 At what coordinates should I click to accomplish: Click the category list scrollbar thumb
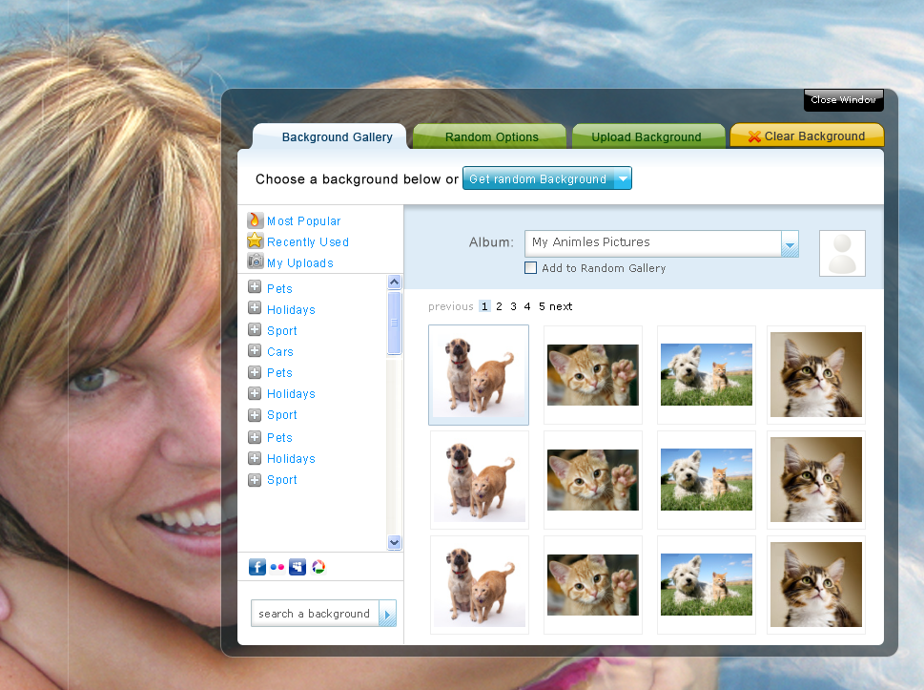(x=394, y=323)
